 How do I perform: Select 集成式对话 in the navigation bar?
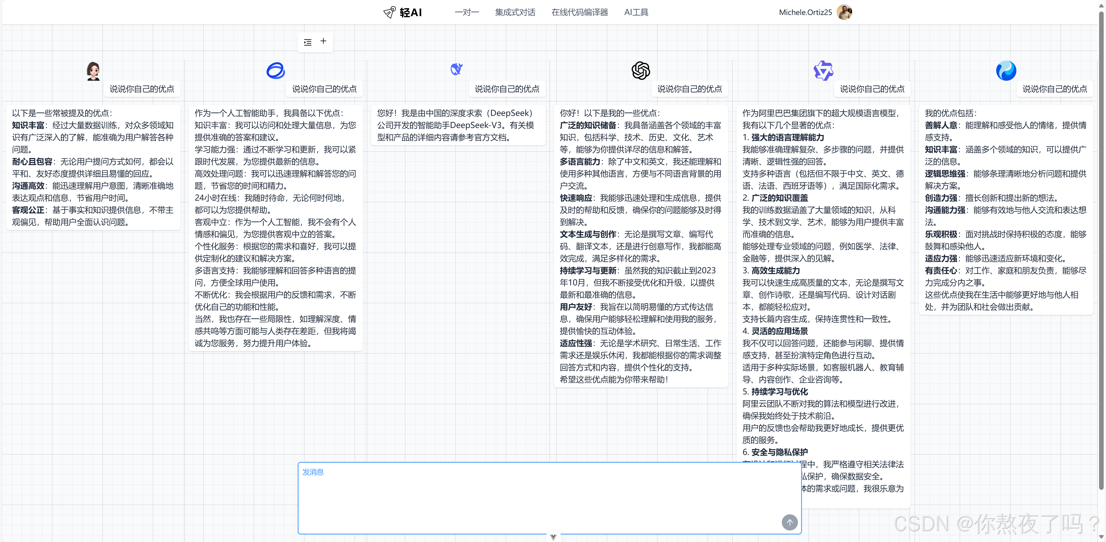click(x=515, y=12)
